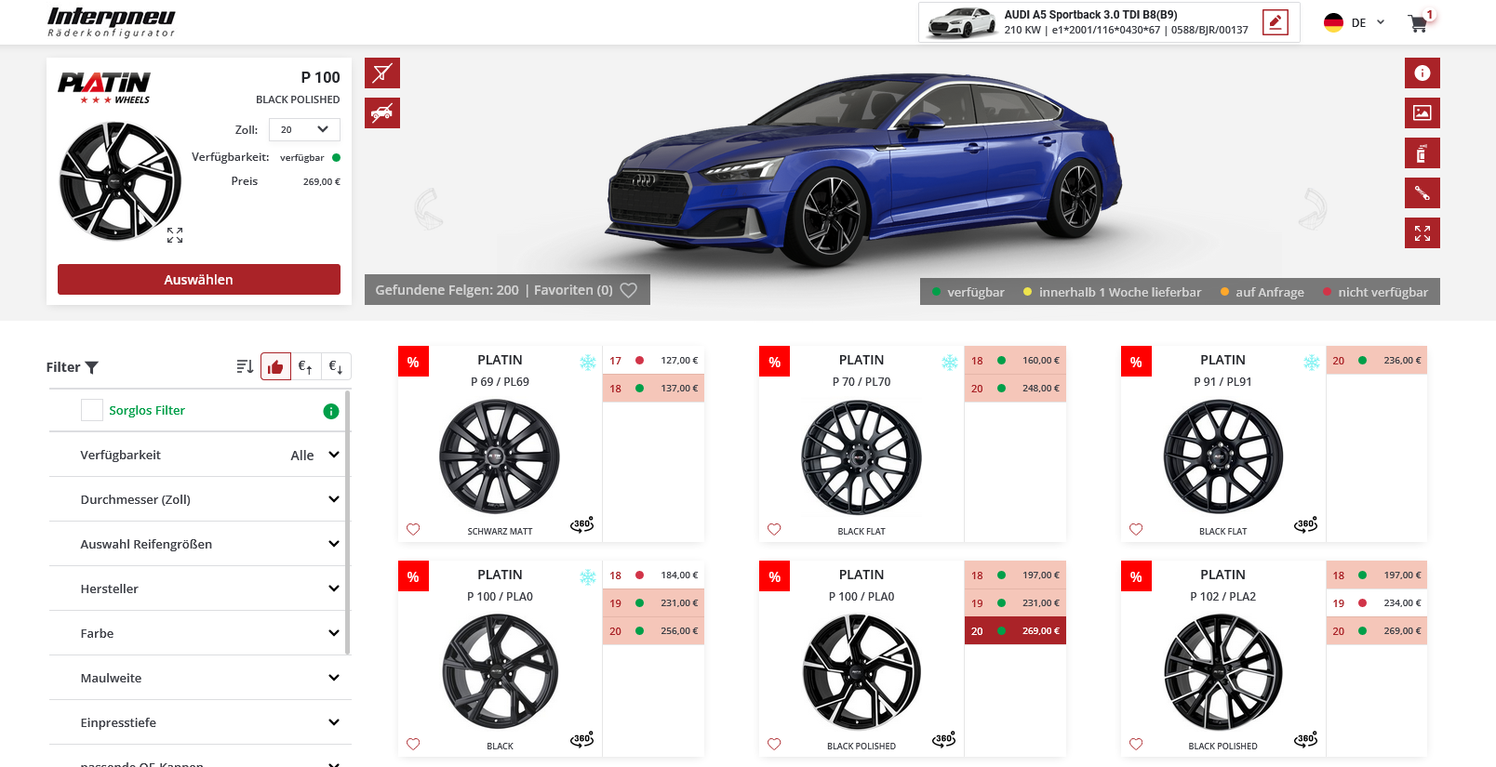Select 18 inch 160,00 € for P 70
The height and width of the screenshot is (767, 1496).
[x=1015, y=361]
